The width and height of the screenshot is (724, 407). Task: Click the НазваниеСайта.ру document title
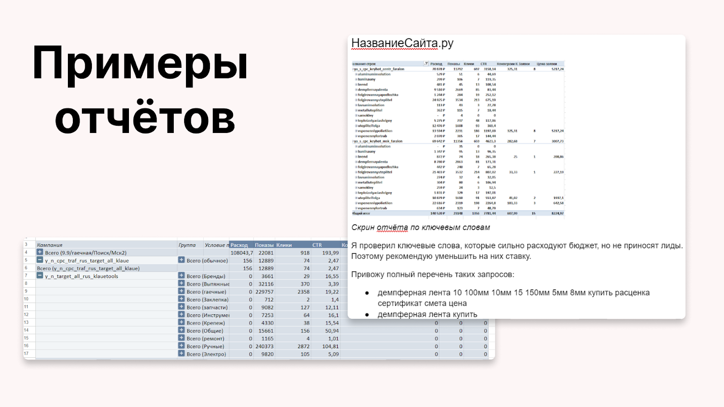(402, 43)
